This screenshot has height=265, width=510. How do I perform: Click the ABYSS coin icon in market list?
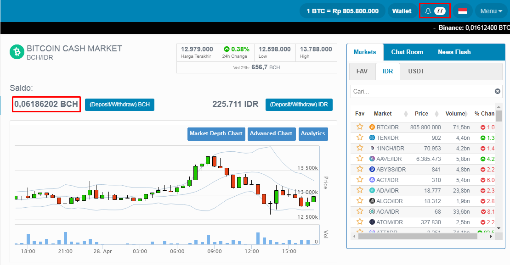coord(372,170)
